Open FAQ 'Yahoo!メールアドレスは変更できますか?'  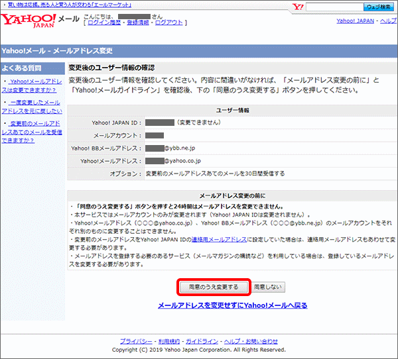pyautogui.click(x=32, y=85)
